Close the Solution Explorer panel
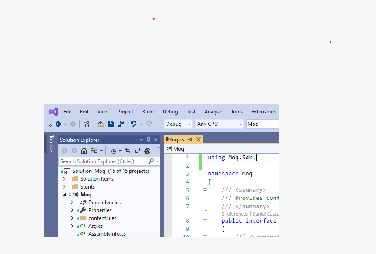The image size is (376, 254). coord(156,140)
